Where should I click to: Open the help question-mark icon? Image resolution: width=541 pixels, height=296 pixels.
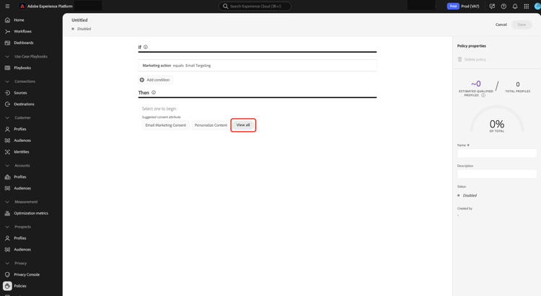click(503, 6)
